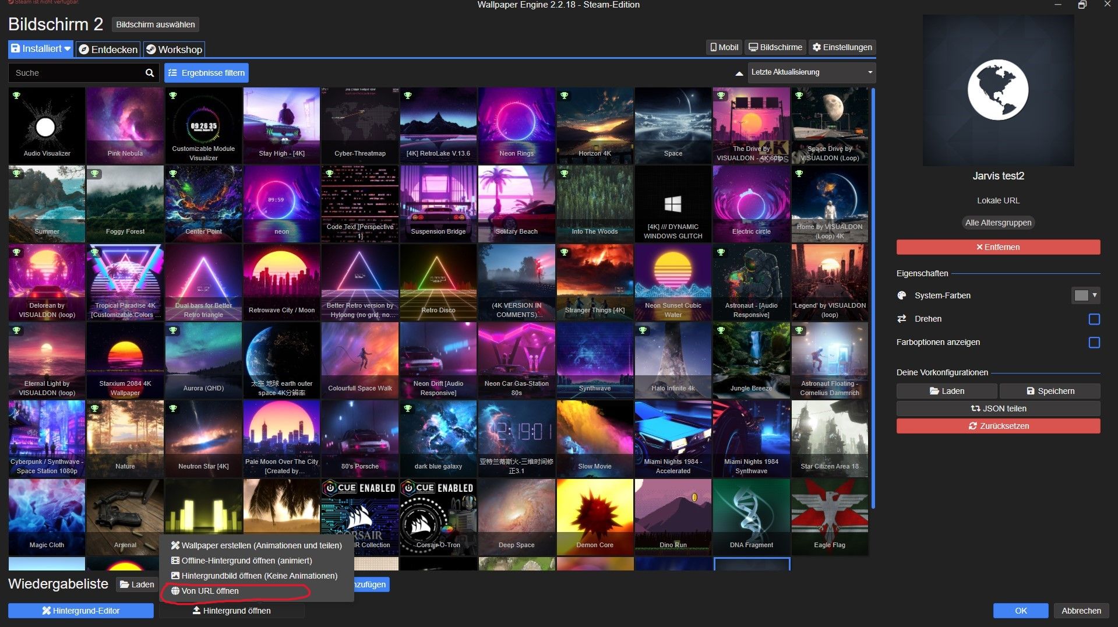Confirm with the OK button

(x=1021, y=611)
